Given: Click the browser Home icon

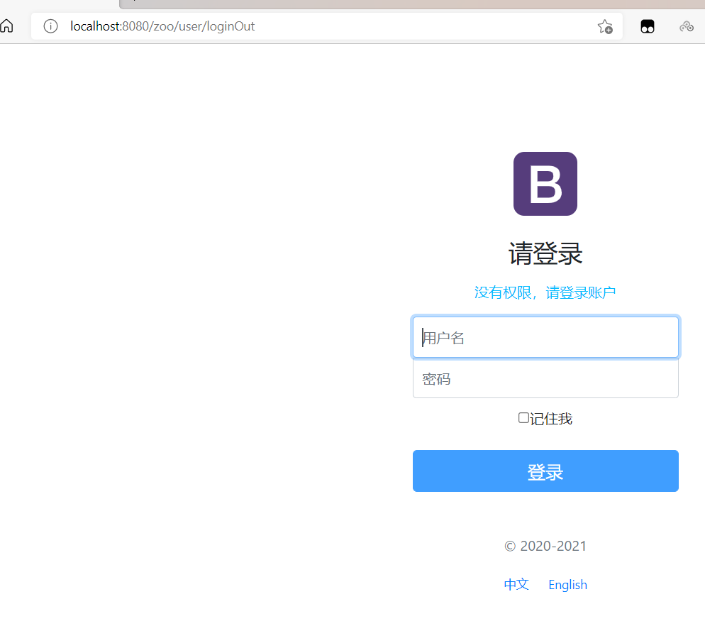Looking at the screenshot, I should click(x=6, y=26).
